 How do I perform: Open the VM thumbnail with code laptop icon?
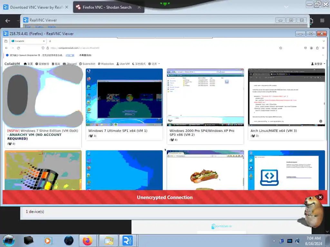tap(286, 170)
